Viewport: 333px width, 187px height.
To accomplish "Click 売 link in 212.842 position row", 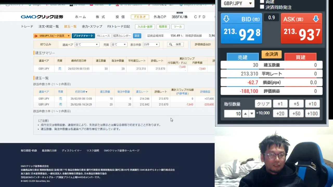I will point(61,104).
